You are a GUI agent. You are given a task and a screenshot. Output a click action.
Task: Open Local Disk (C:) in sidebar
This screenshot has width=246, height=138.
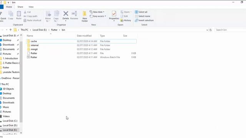tap(10, 121)
